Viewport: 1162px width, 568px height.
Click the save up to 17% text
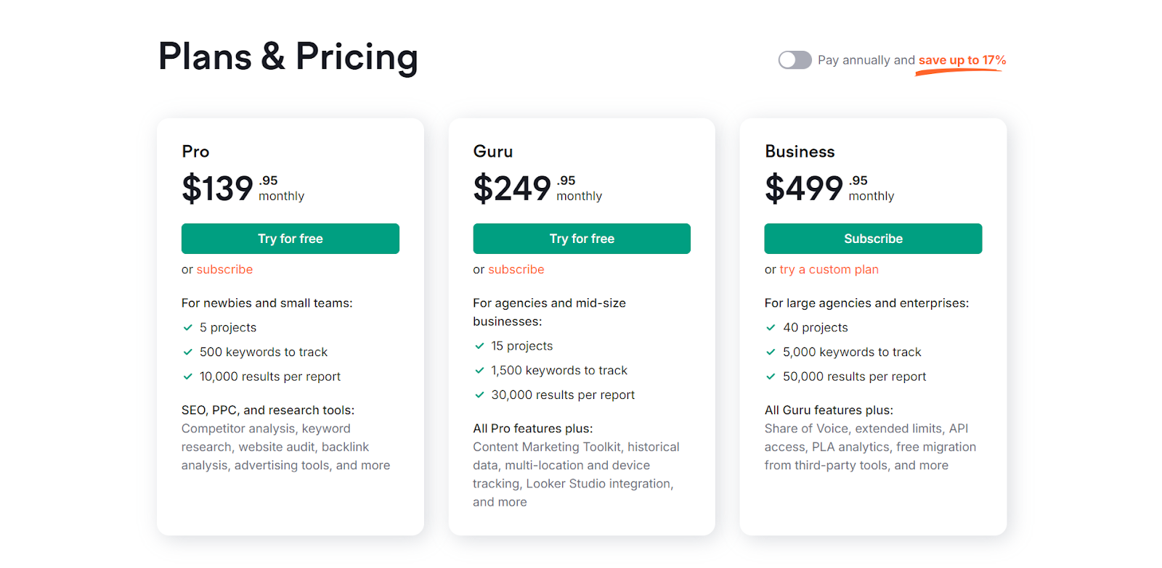(960, 60)
